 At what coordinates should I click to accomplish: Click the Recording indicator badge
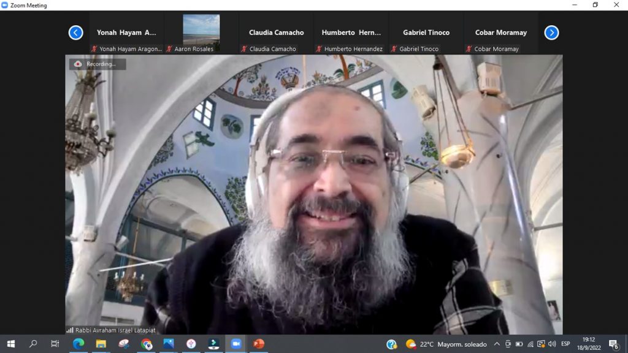coord(97,64)
